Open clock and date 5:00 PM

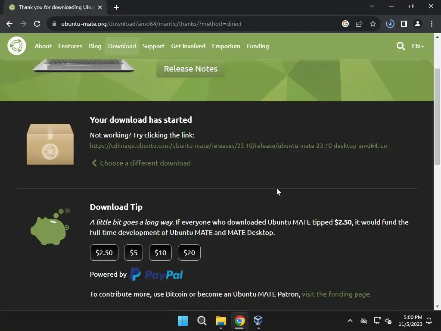410,321
